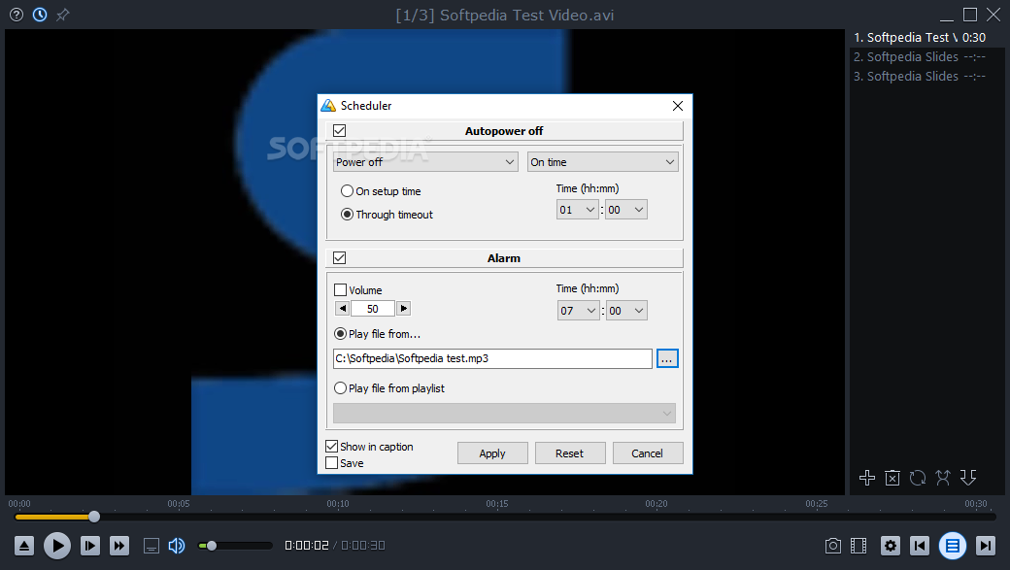
Task: Click the frame step button
Action: click(90, 546)
